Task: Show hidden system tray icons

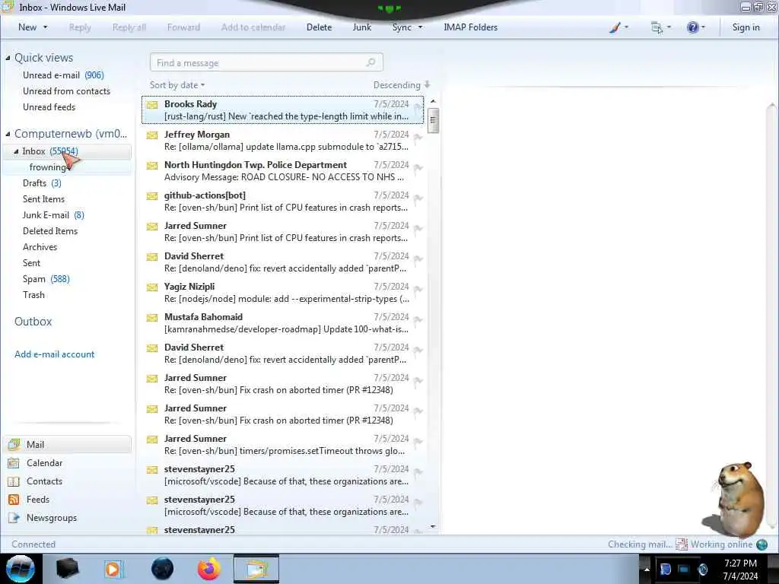Action: (x=647, y=570)
